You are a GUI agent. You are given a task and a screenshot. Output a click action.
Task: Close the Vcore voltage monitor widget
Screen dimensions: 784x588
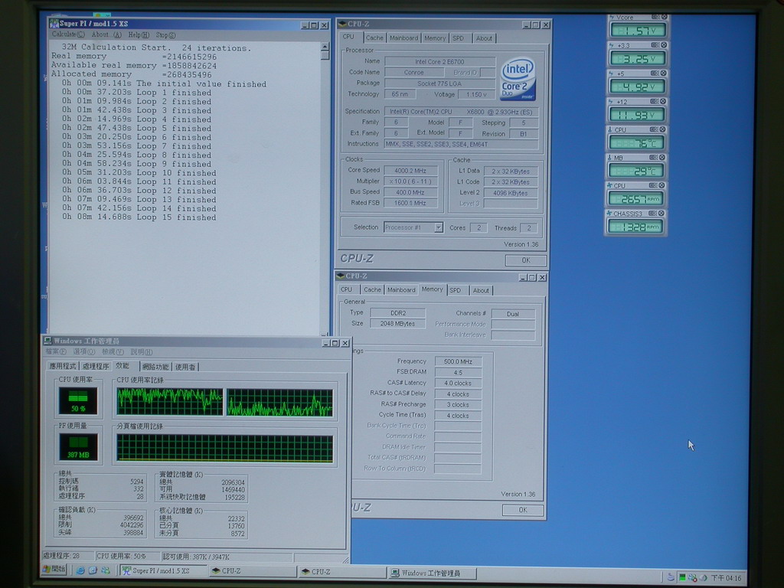[665, 17]
